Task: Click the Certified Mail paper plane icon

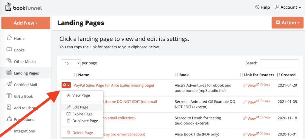Action: [9, 84]
